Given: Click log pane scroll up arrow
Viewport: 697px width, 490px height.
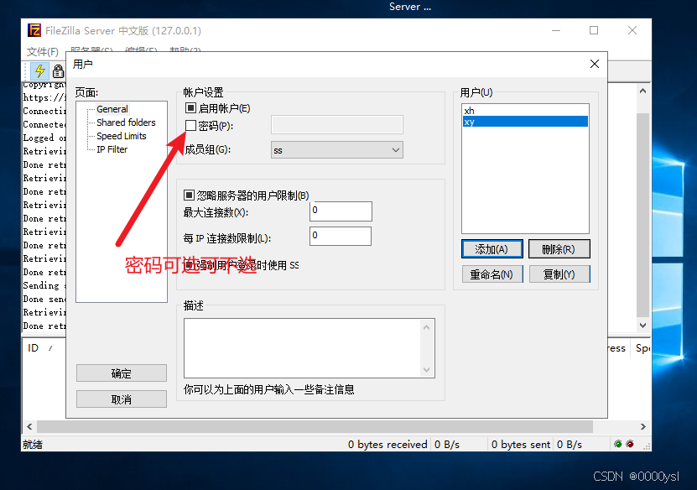Looking at the screenshot, I should coord(642,91).
